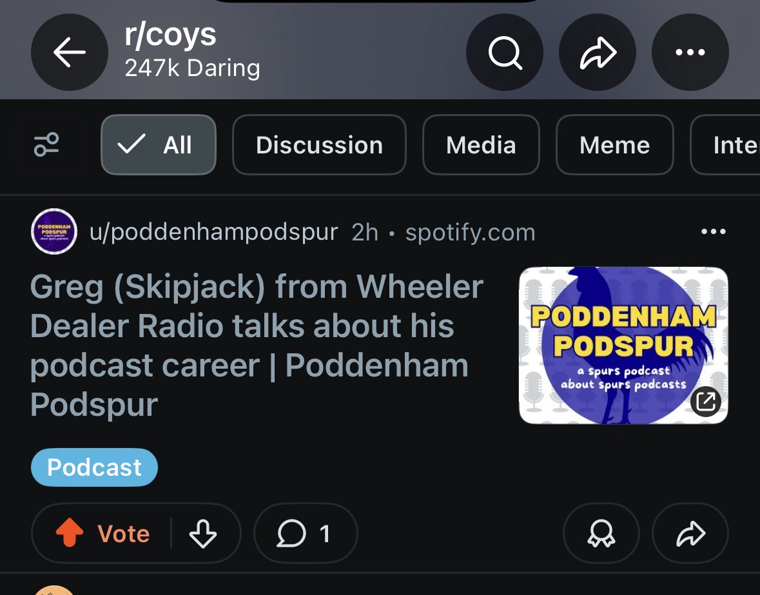This screenshot has height=595, width=760.
Task: Share the r/coys community
Action: tap(598, 52)
